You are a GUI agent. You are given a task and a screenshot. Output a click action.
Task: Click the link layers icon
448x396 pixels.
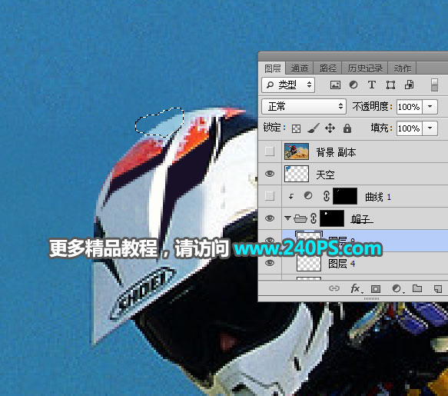(334, 288)
